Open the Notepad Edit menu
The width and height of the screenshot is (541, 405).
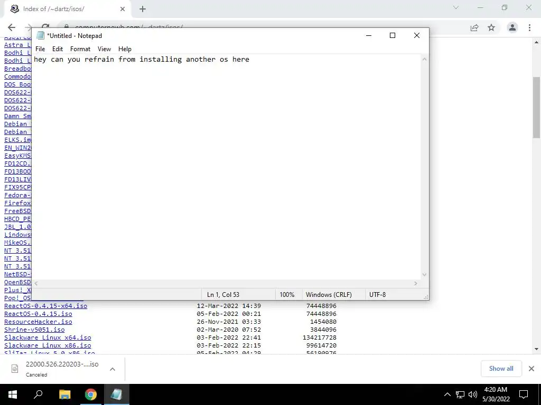[x=57, y=49]
